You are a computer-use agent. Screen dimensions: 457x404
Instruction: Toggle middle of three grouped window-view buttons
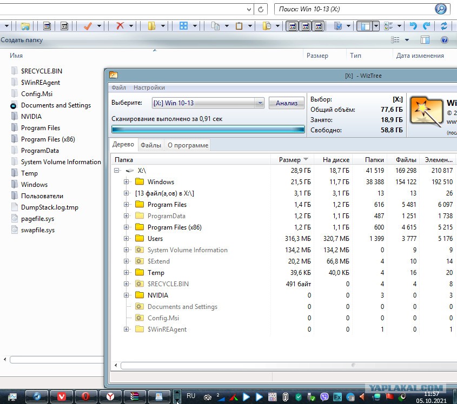coord(306,26)
